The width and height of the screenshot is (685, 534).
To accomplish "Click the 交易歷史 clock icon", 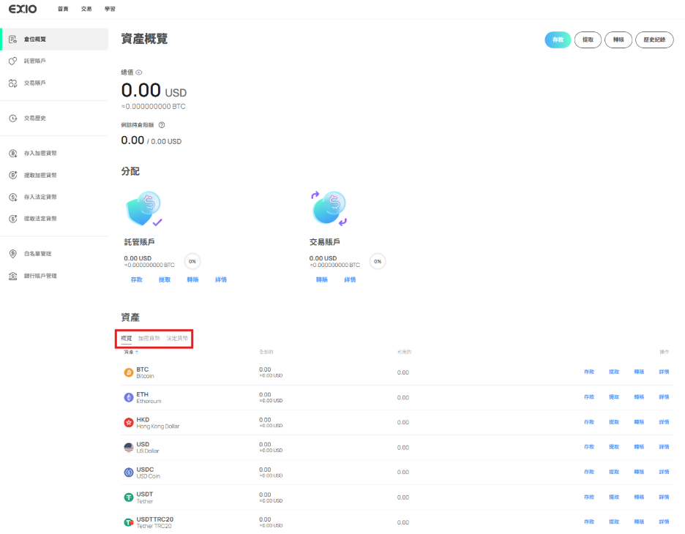I will click(x=13, y=118).
